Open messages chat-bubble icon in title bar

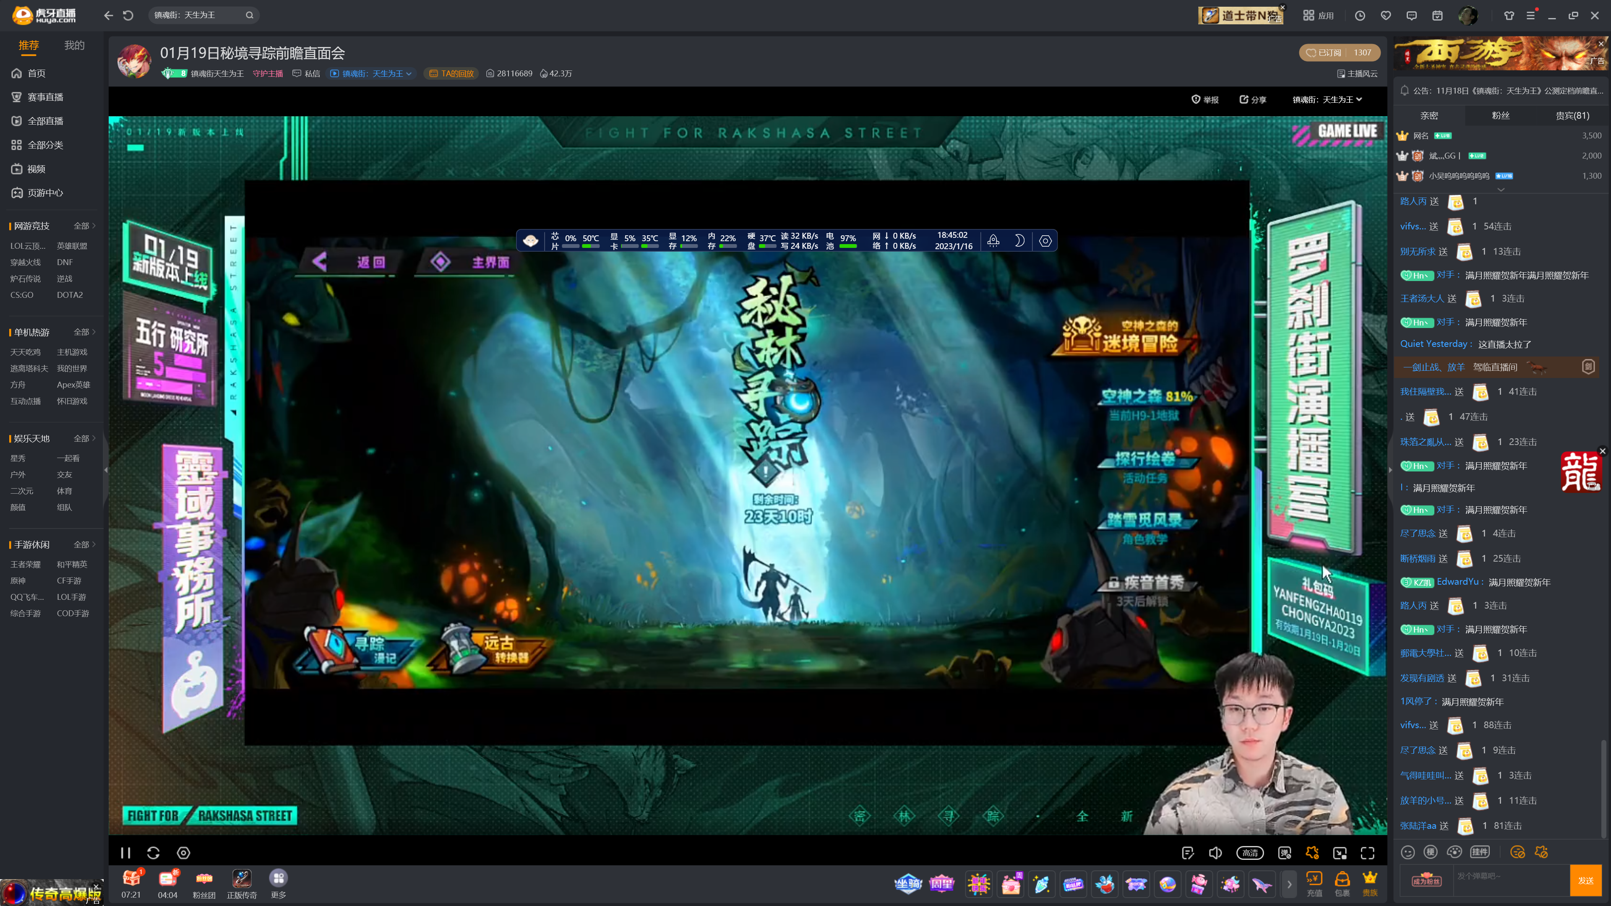point(1411,16)
